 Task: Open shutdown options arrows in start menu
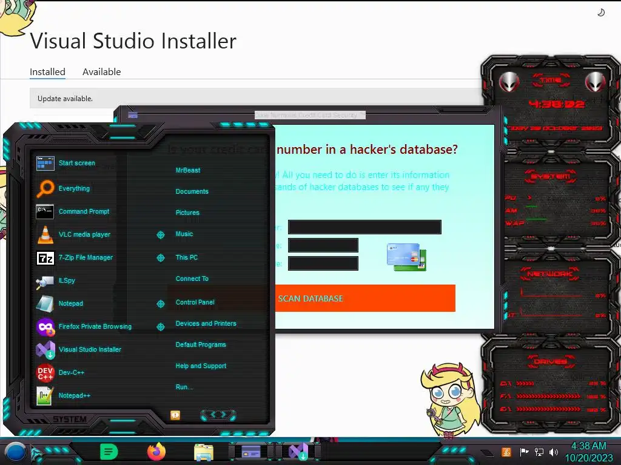(218, 415)
